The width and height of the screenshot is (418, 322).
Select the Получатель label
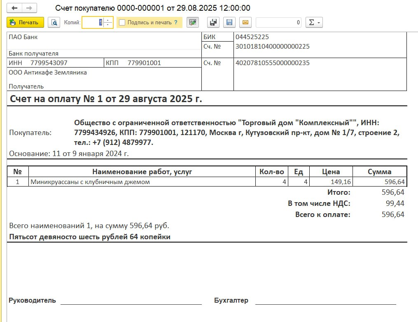[x=26, y=86]
